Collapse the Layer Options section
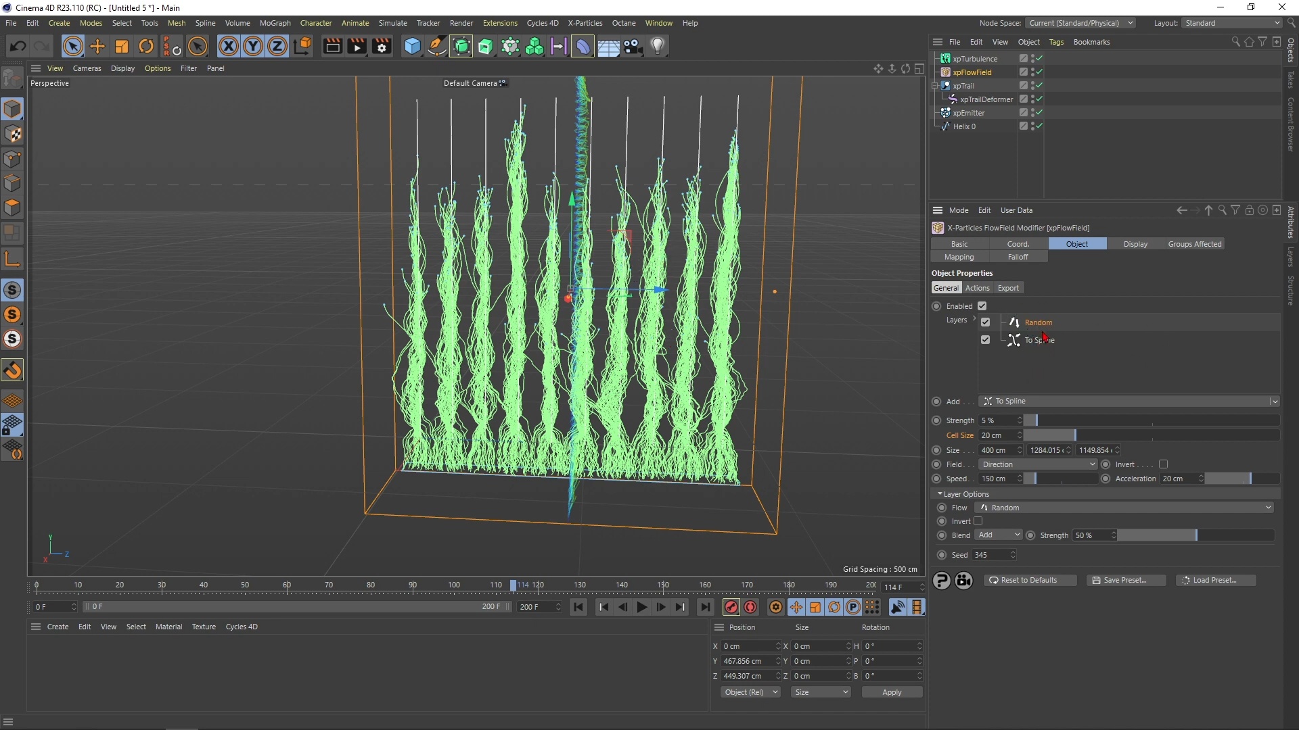Screen dimensions: 1299x730 click(x=940, y=494)
